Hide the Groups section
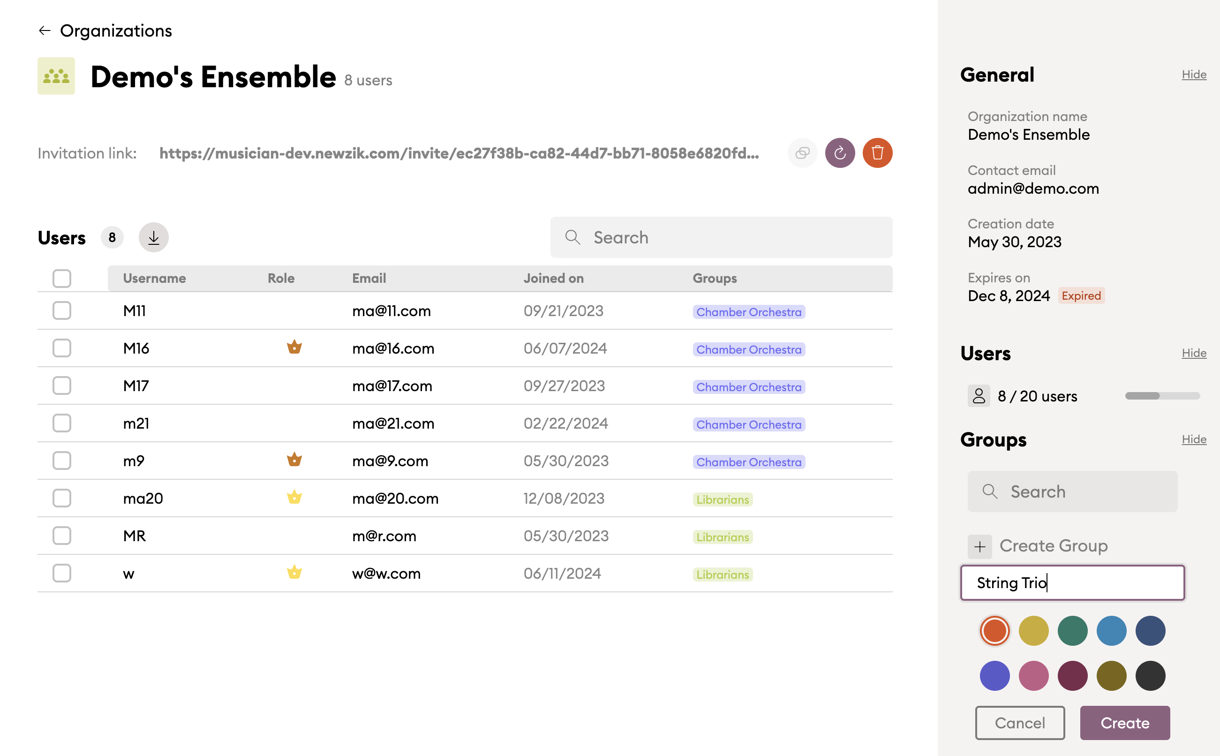The image size is (1220, 756). point(1194,439)
